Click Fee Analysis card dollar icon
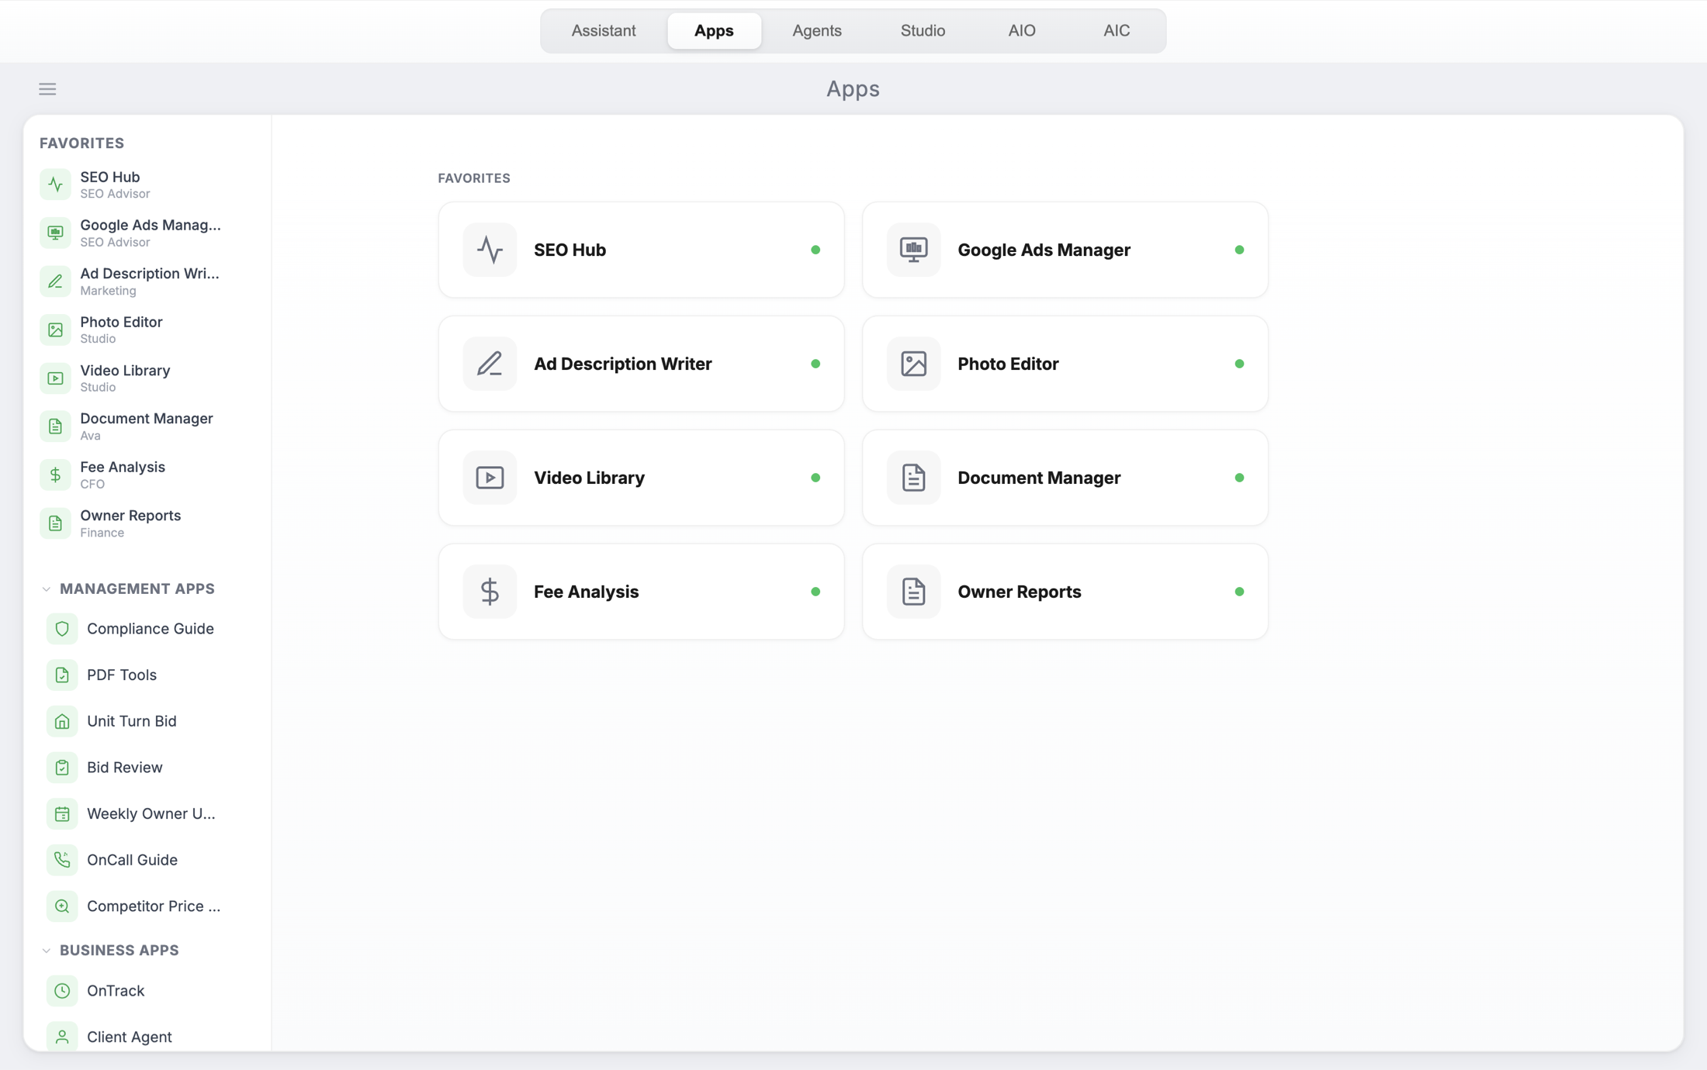The image size is (1707, 1070). pyautogui.click(x=490, y=592)
